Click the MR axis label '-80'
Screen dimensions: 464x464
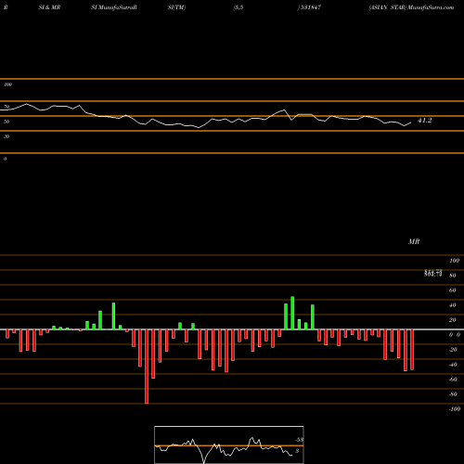tap(453, 394)
